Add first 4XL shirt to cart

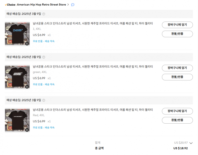click(177, 25)
